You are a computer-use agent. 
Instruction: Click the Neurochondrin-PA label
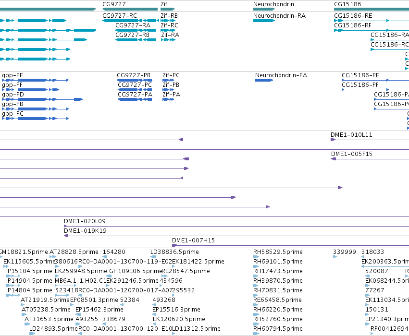tap(281, 75)
